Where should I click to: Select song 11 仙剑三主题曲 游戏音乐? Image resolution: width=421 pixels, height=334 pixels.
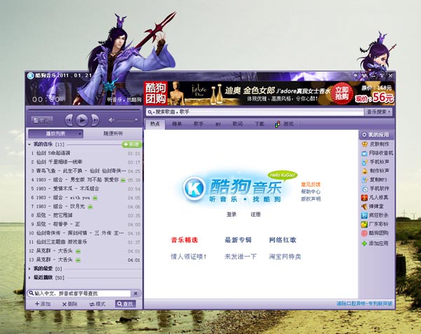coord(85,242)
